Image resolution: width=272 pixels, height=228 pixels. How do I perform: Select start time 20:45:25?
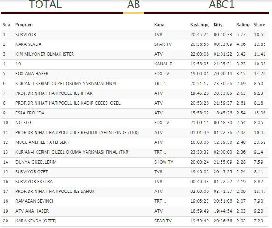point(200,34)
